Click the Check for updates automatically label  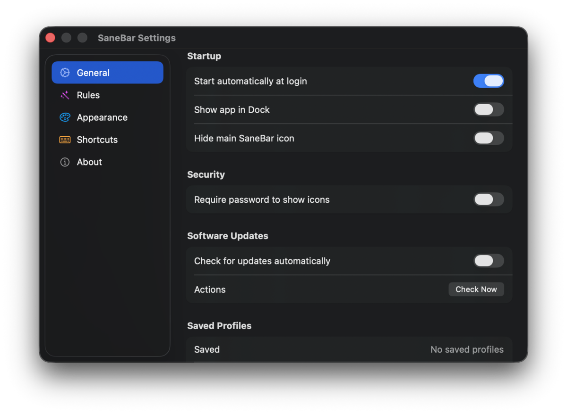pyautogui.click(x=262, y=261)
